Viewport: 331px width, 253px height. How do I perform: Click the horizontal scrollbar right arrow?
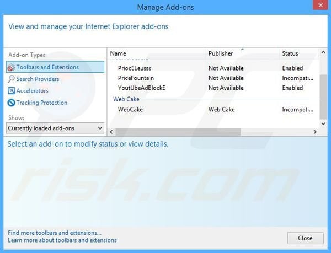(315, 132)
